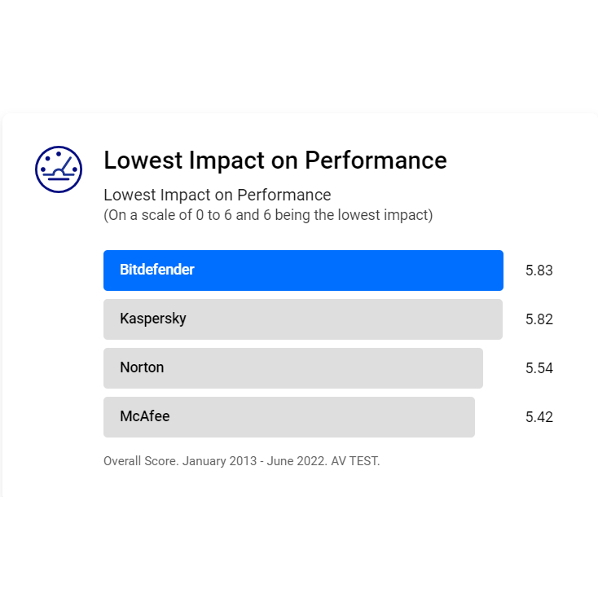The image size is (598, 598).
Task: Click the Overall Score footnote text
Action: pyautogui.click(x=139, y=461)
